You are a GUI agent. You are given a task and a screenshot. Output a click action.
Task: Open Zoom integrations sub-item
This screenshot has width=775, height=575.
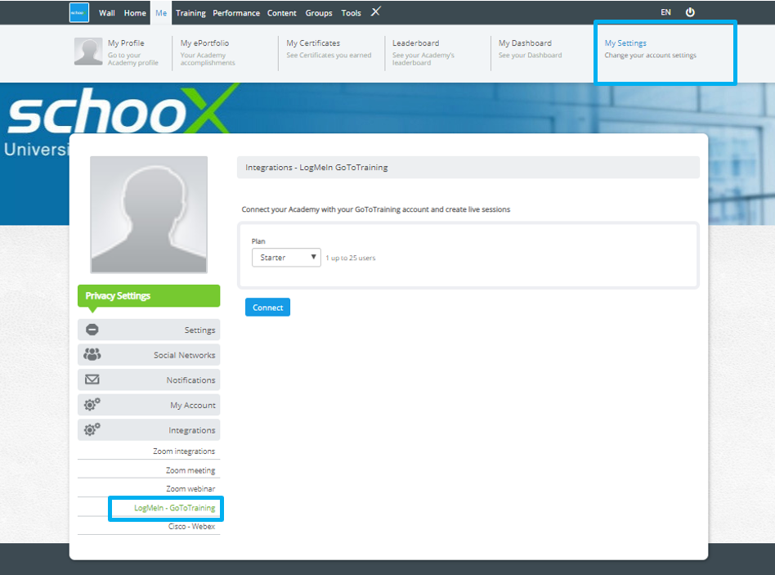[x=184, y=451]
